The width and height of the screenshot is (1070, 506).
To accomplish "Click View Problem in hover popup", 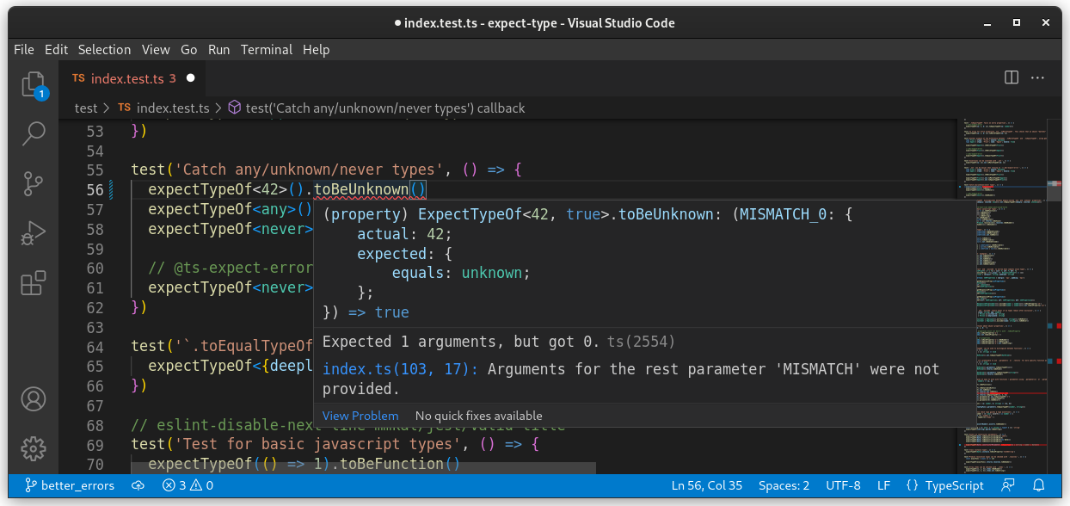I will click(360, 416).
